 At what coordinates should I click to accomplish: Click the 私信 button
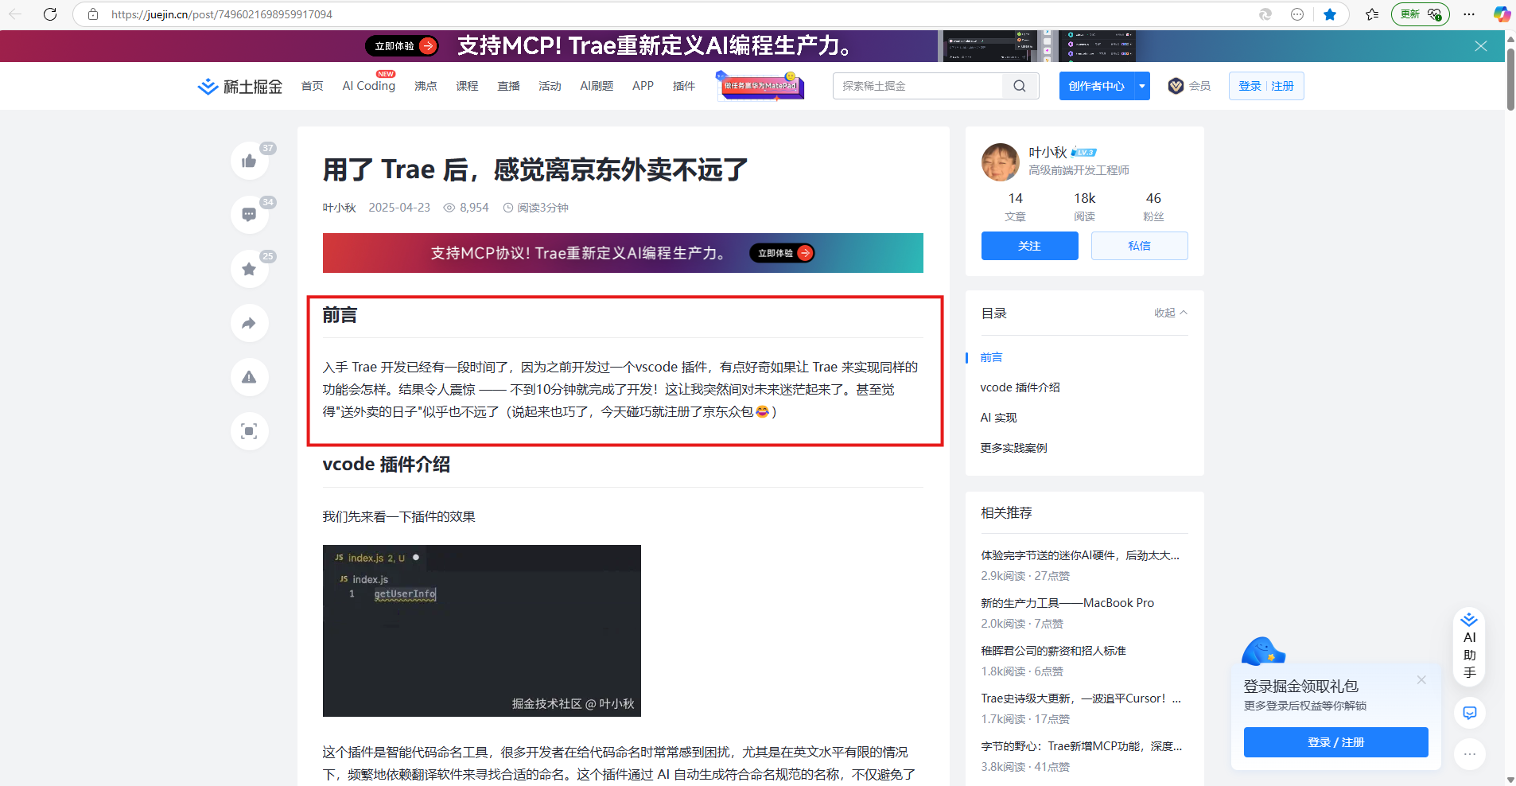tap(1139, 246)
